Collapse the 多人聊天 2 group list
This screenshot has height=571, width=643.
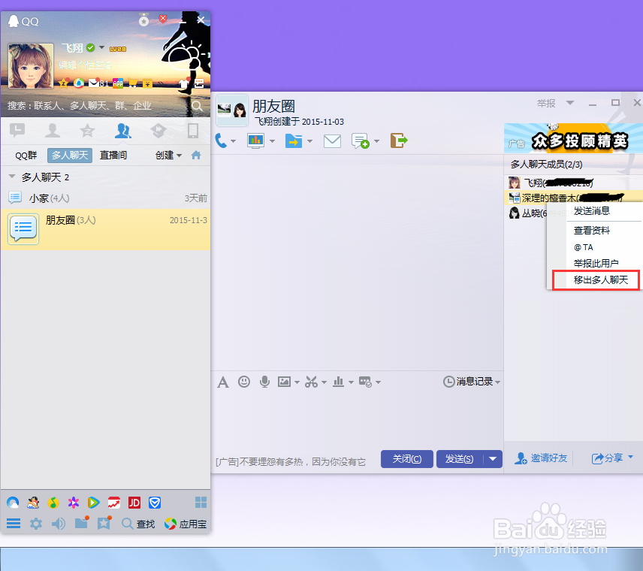[x=12, y=177]
